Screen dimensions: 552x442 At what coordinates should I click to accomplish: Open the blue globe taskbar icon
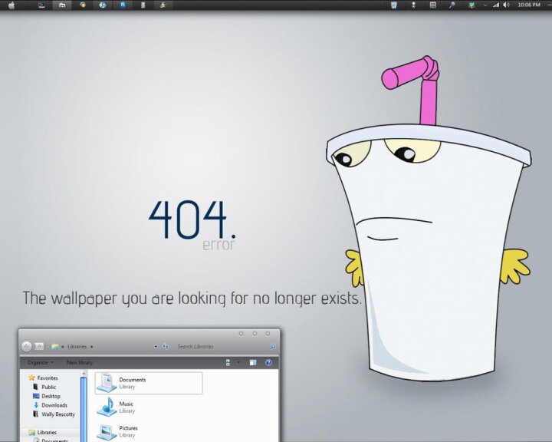pyautogui.click(x=103, y=5)
